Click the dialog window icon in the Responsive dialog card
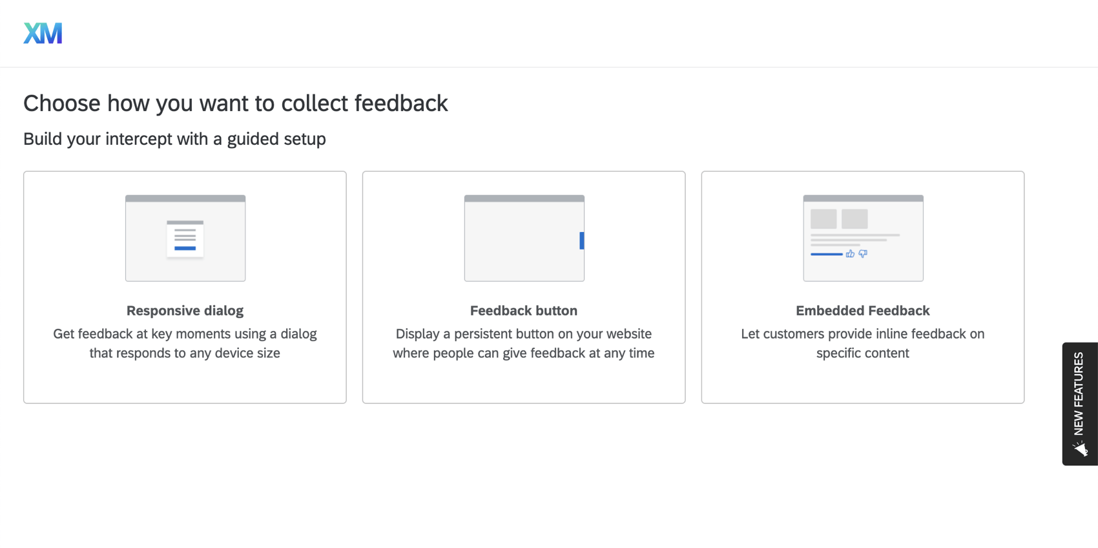 (185, 239)
